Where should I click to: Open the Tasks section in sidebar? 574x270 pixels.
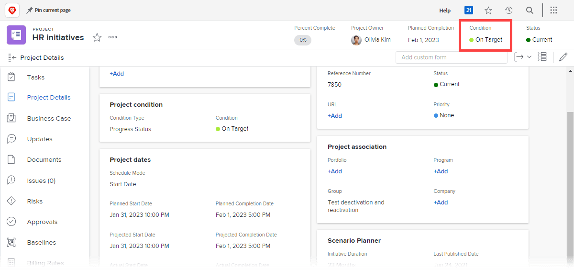pos(36,77)
